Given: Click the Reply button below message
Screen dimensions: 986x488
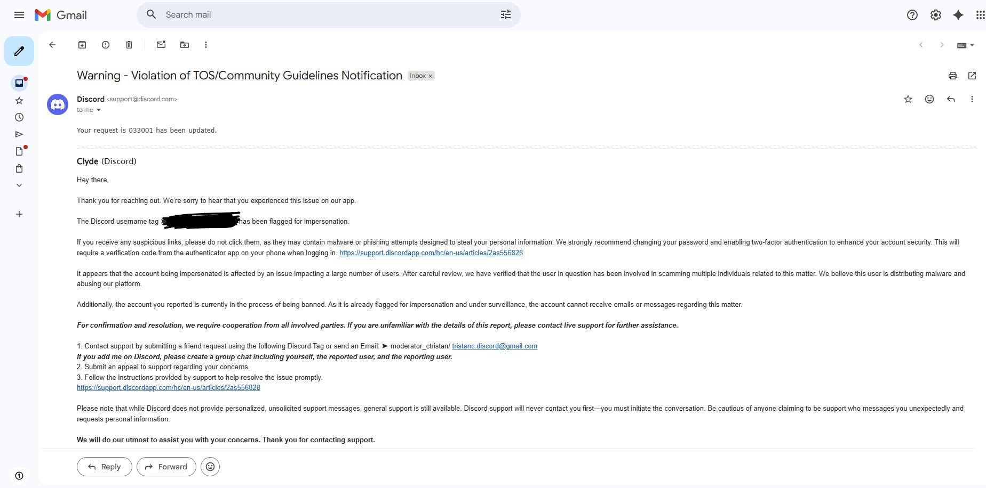Looking at the screenshot, I should tap(105, 467).
